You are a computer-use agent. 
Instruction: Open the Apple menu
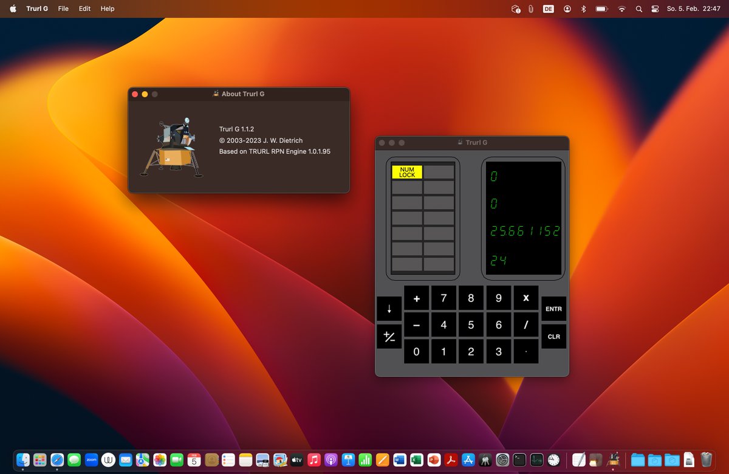(x=13, y=9)
